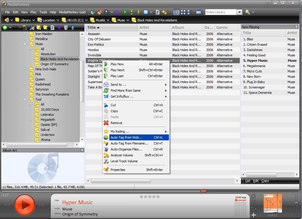Click the tree collapse icon

point(25,28)
